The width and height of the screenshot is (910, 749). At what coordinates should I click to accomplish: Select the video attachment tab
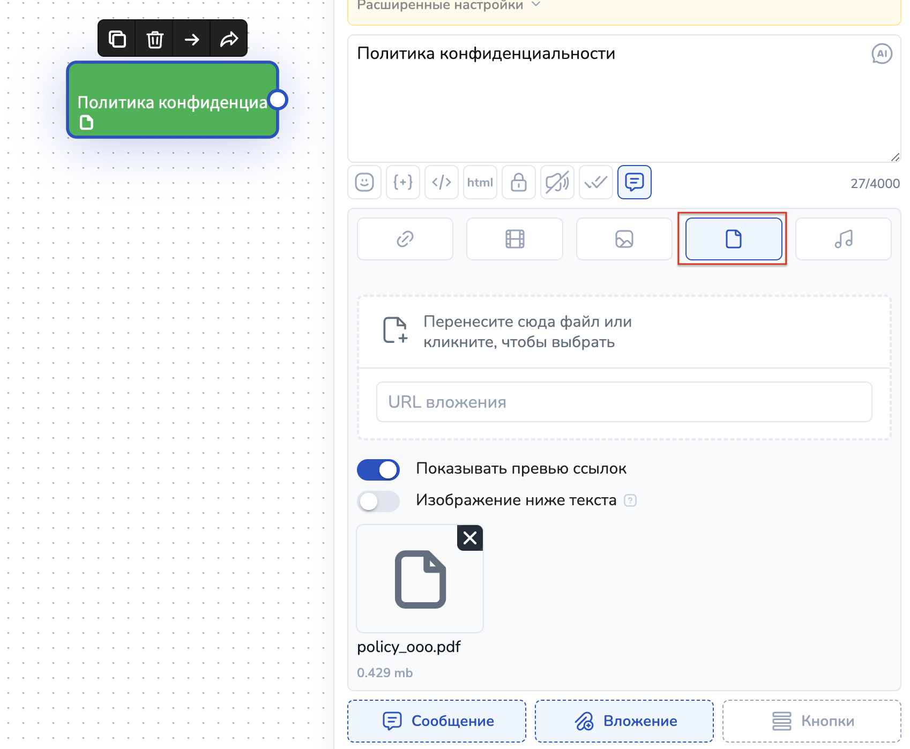(514, 239)
